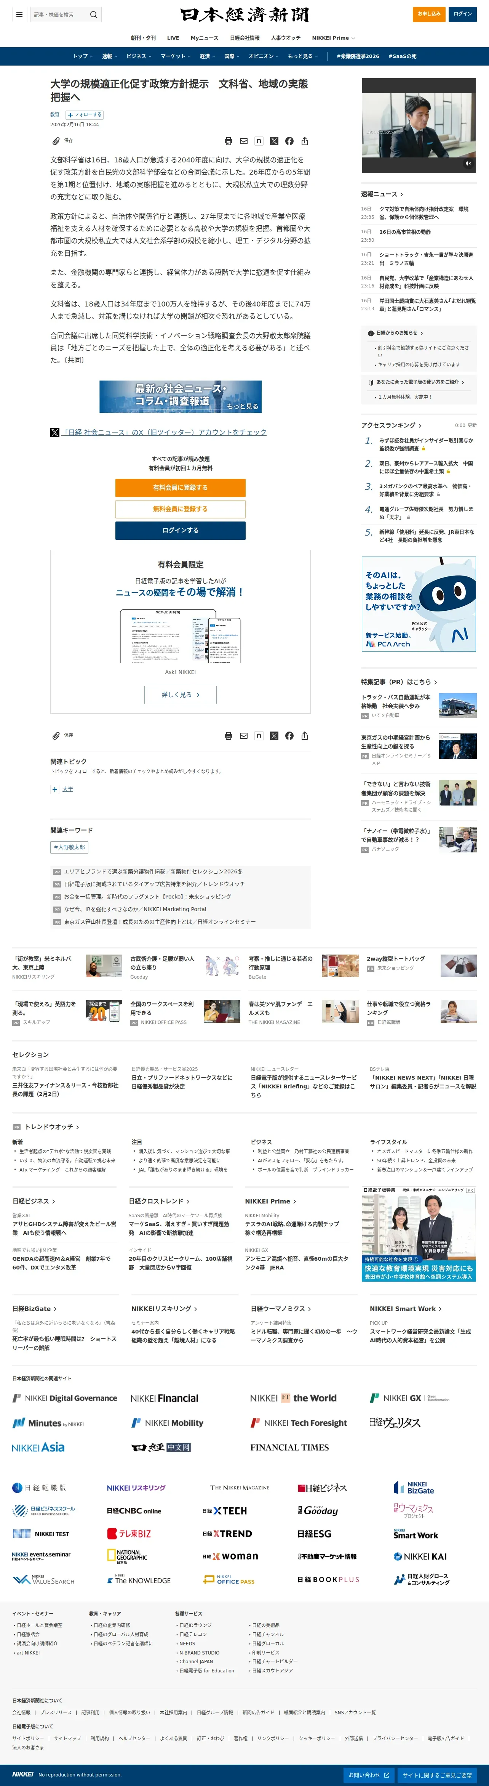This screenshot has width=489, height=1786.
Task: Click the 無料会員に登録する button
Action: point(180,509)
